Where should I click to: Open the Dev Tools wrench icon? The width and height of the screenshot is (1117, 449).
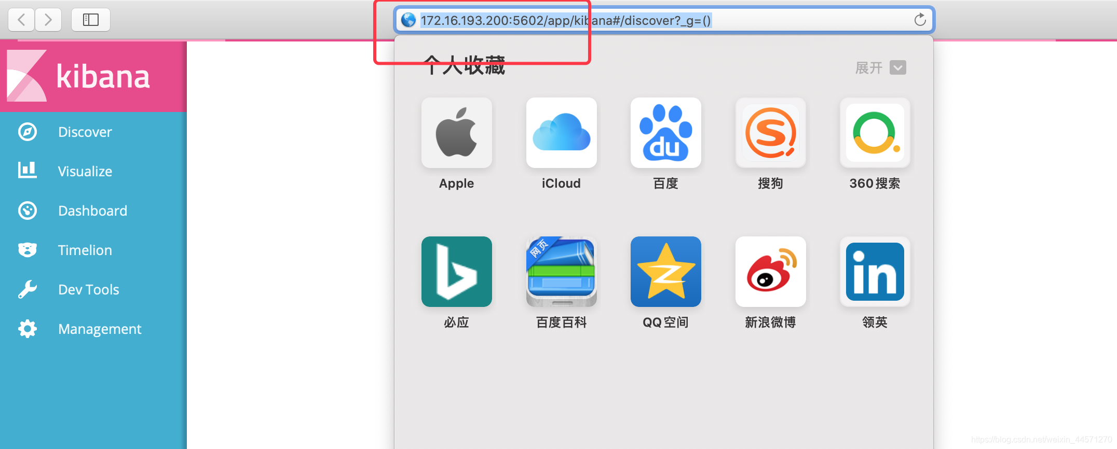pos(28,289)
